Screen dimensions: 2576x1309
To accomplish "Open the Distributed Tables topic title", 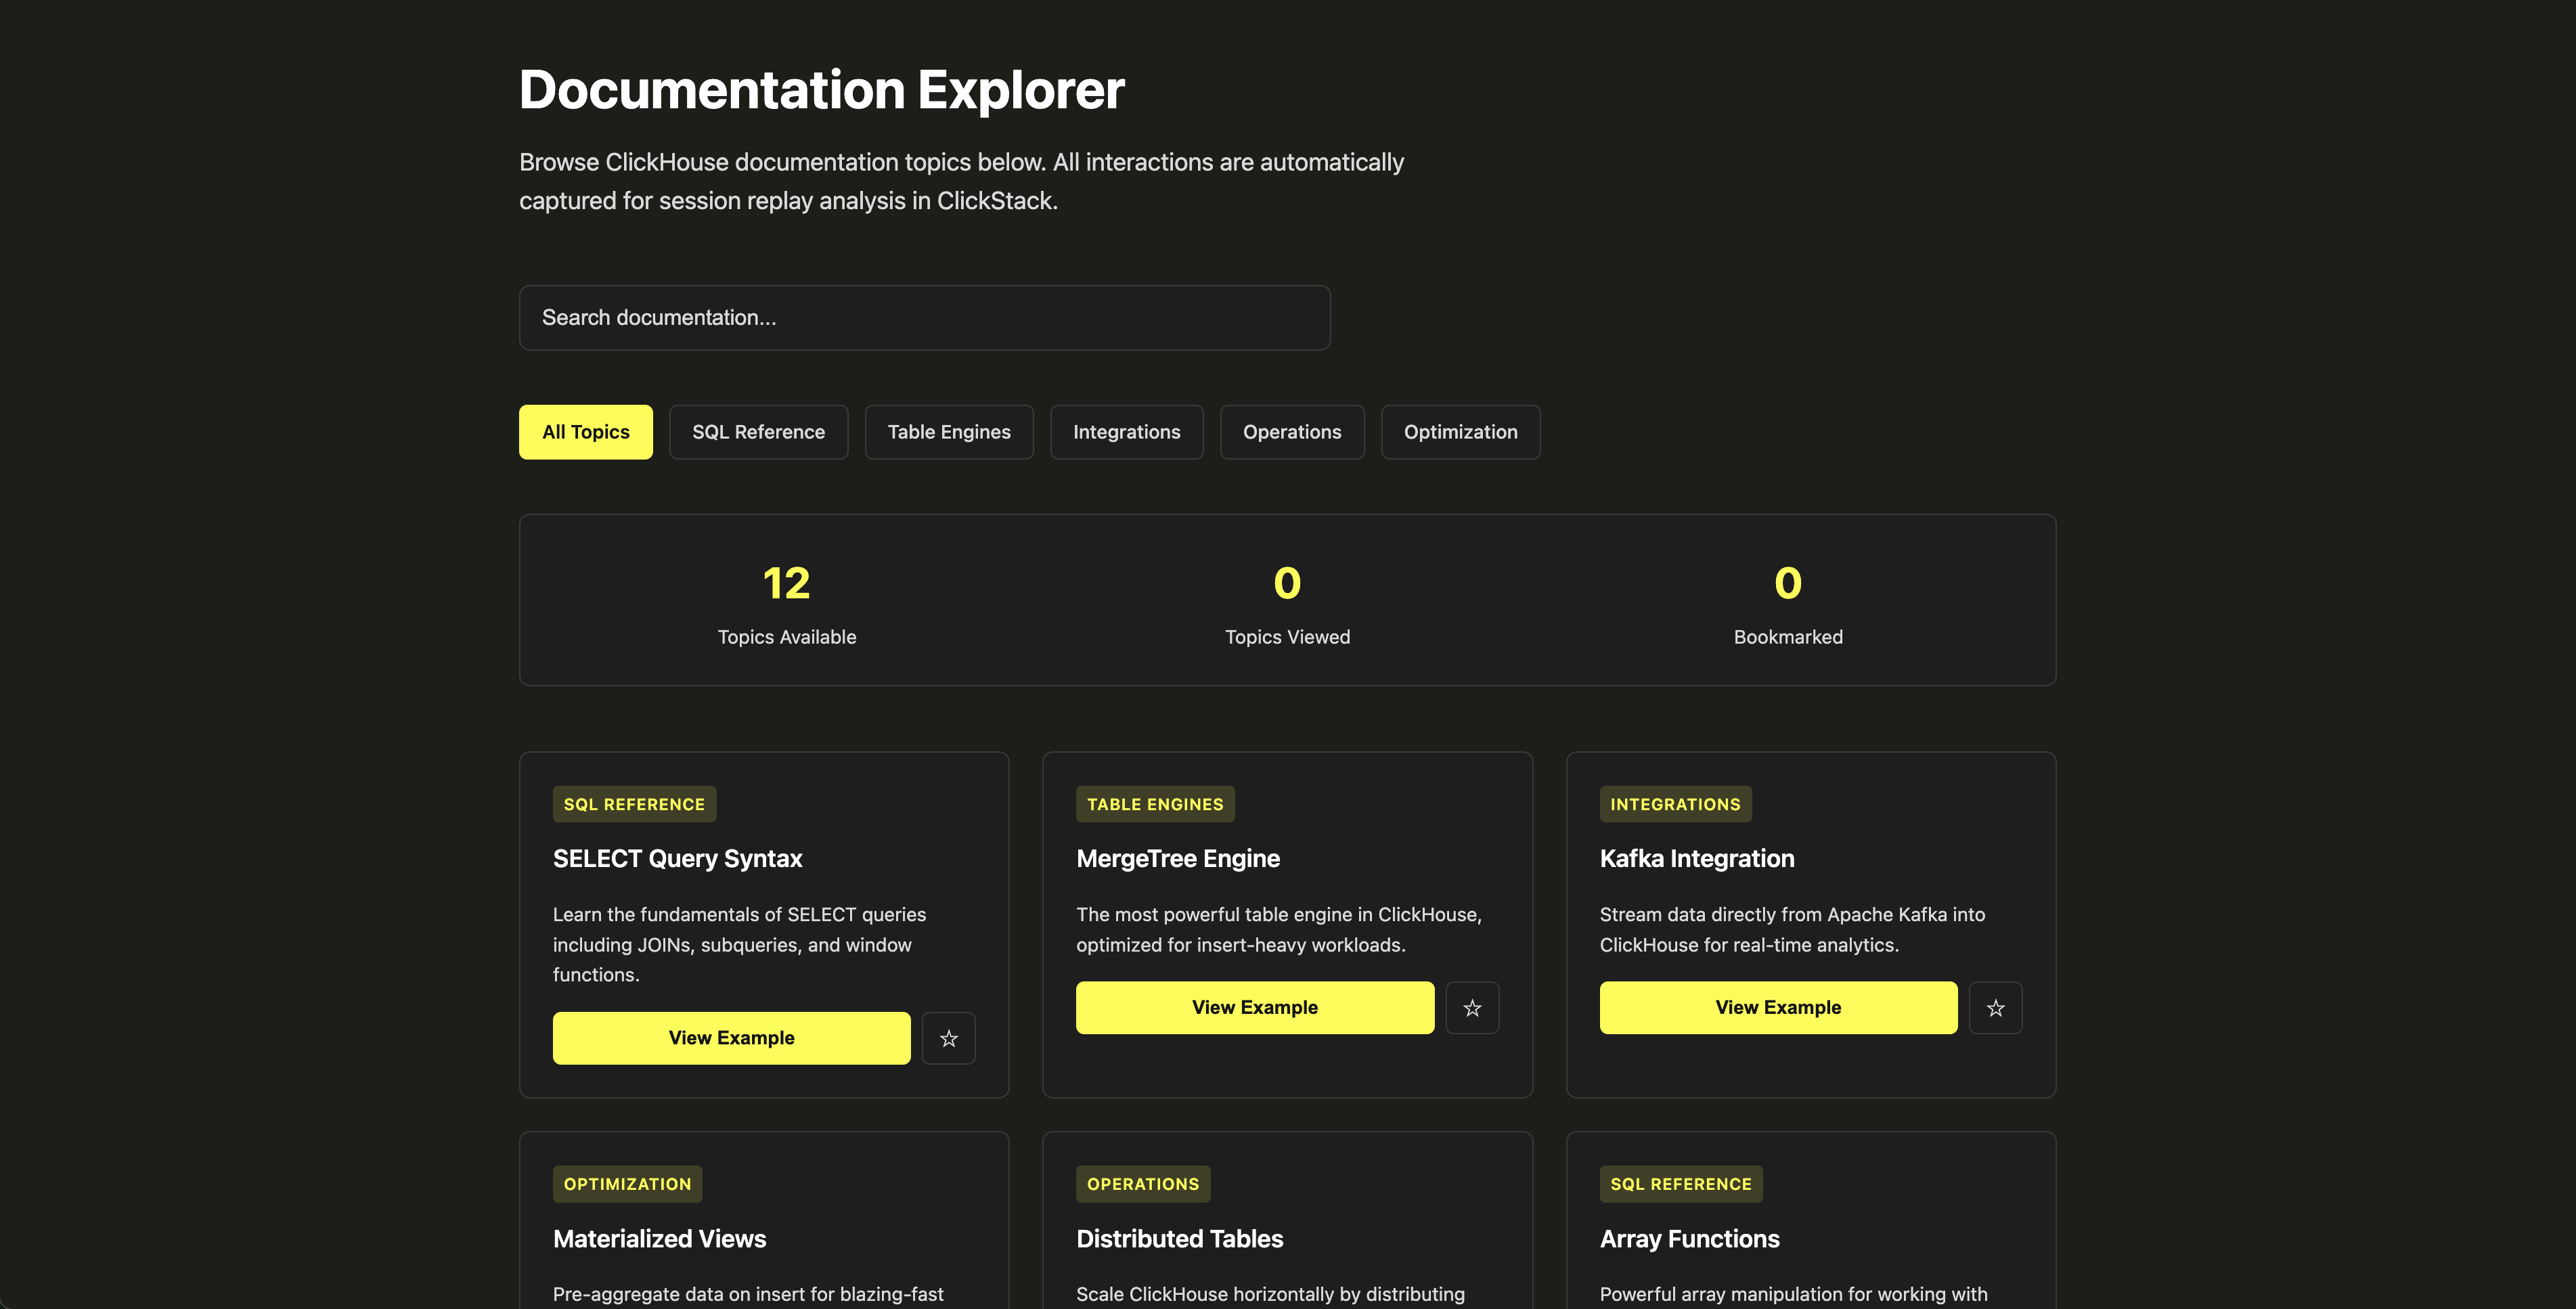I will pyautogui.click(x=1180, y=1238).
